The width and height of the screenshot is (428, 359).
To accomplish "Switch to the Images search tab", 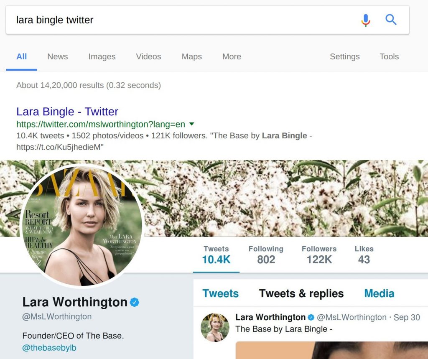I will click(102, 56).
